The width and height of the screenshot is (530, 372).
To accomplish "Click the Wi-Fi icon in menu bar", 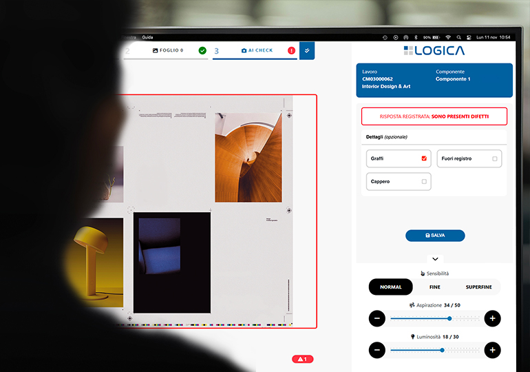I will coord(448,37).
